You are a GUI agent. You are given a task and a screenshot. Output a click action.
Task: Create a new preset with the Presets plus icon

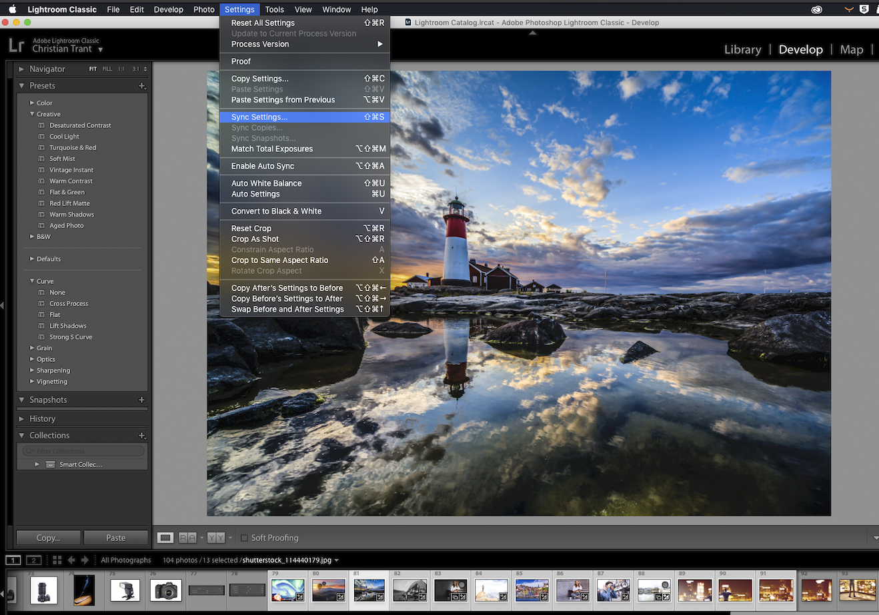pyautogui.click(x=141, y=85)
